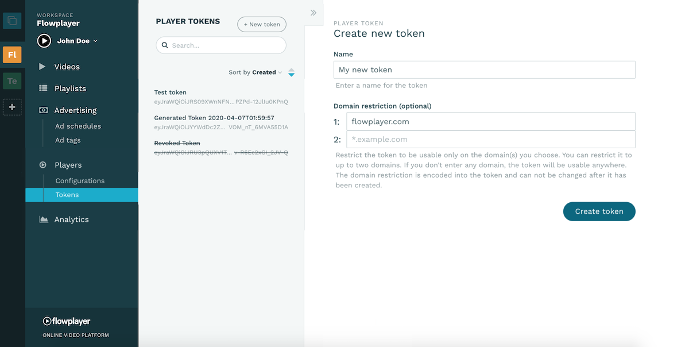Open the Sort by Created dropdown

[256, 72]
